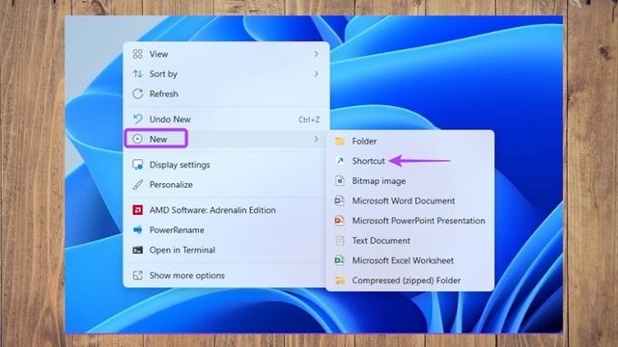
Task: Click the Bitmap image file icon
Action: (x=340, y=180)
